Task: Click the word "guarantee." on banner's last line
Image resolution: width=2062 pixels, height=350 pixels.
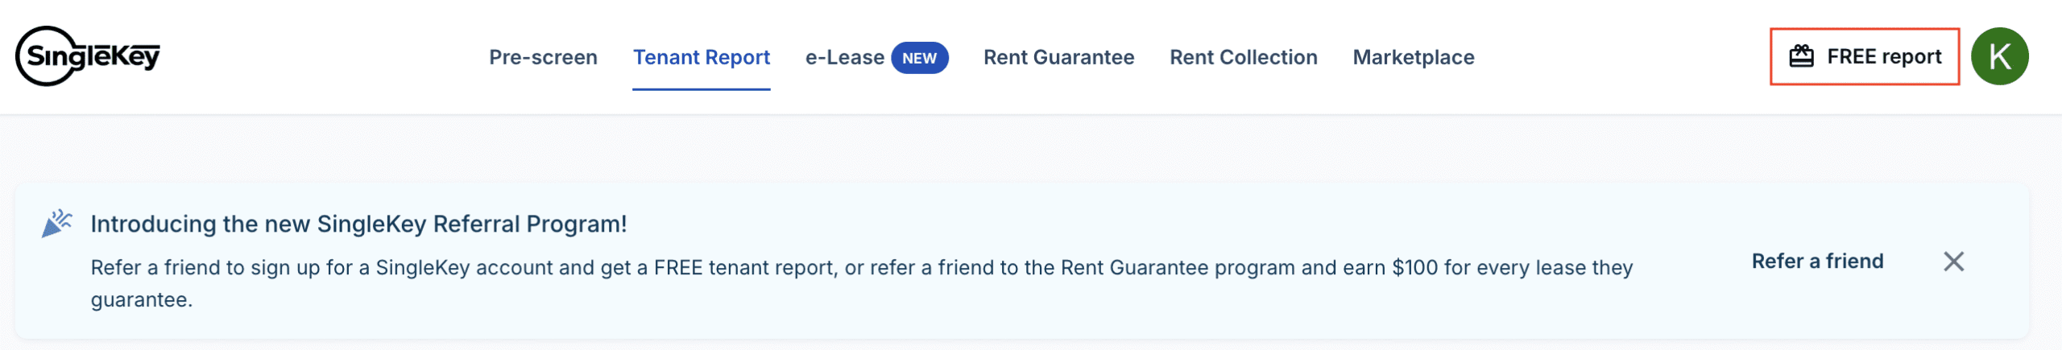Action: point(141,300)
